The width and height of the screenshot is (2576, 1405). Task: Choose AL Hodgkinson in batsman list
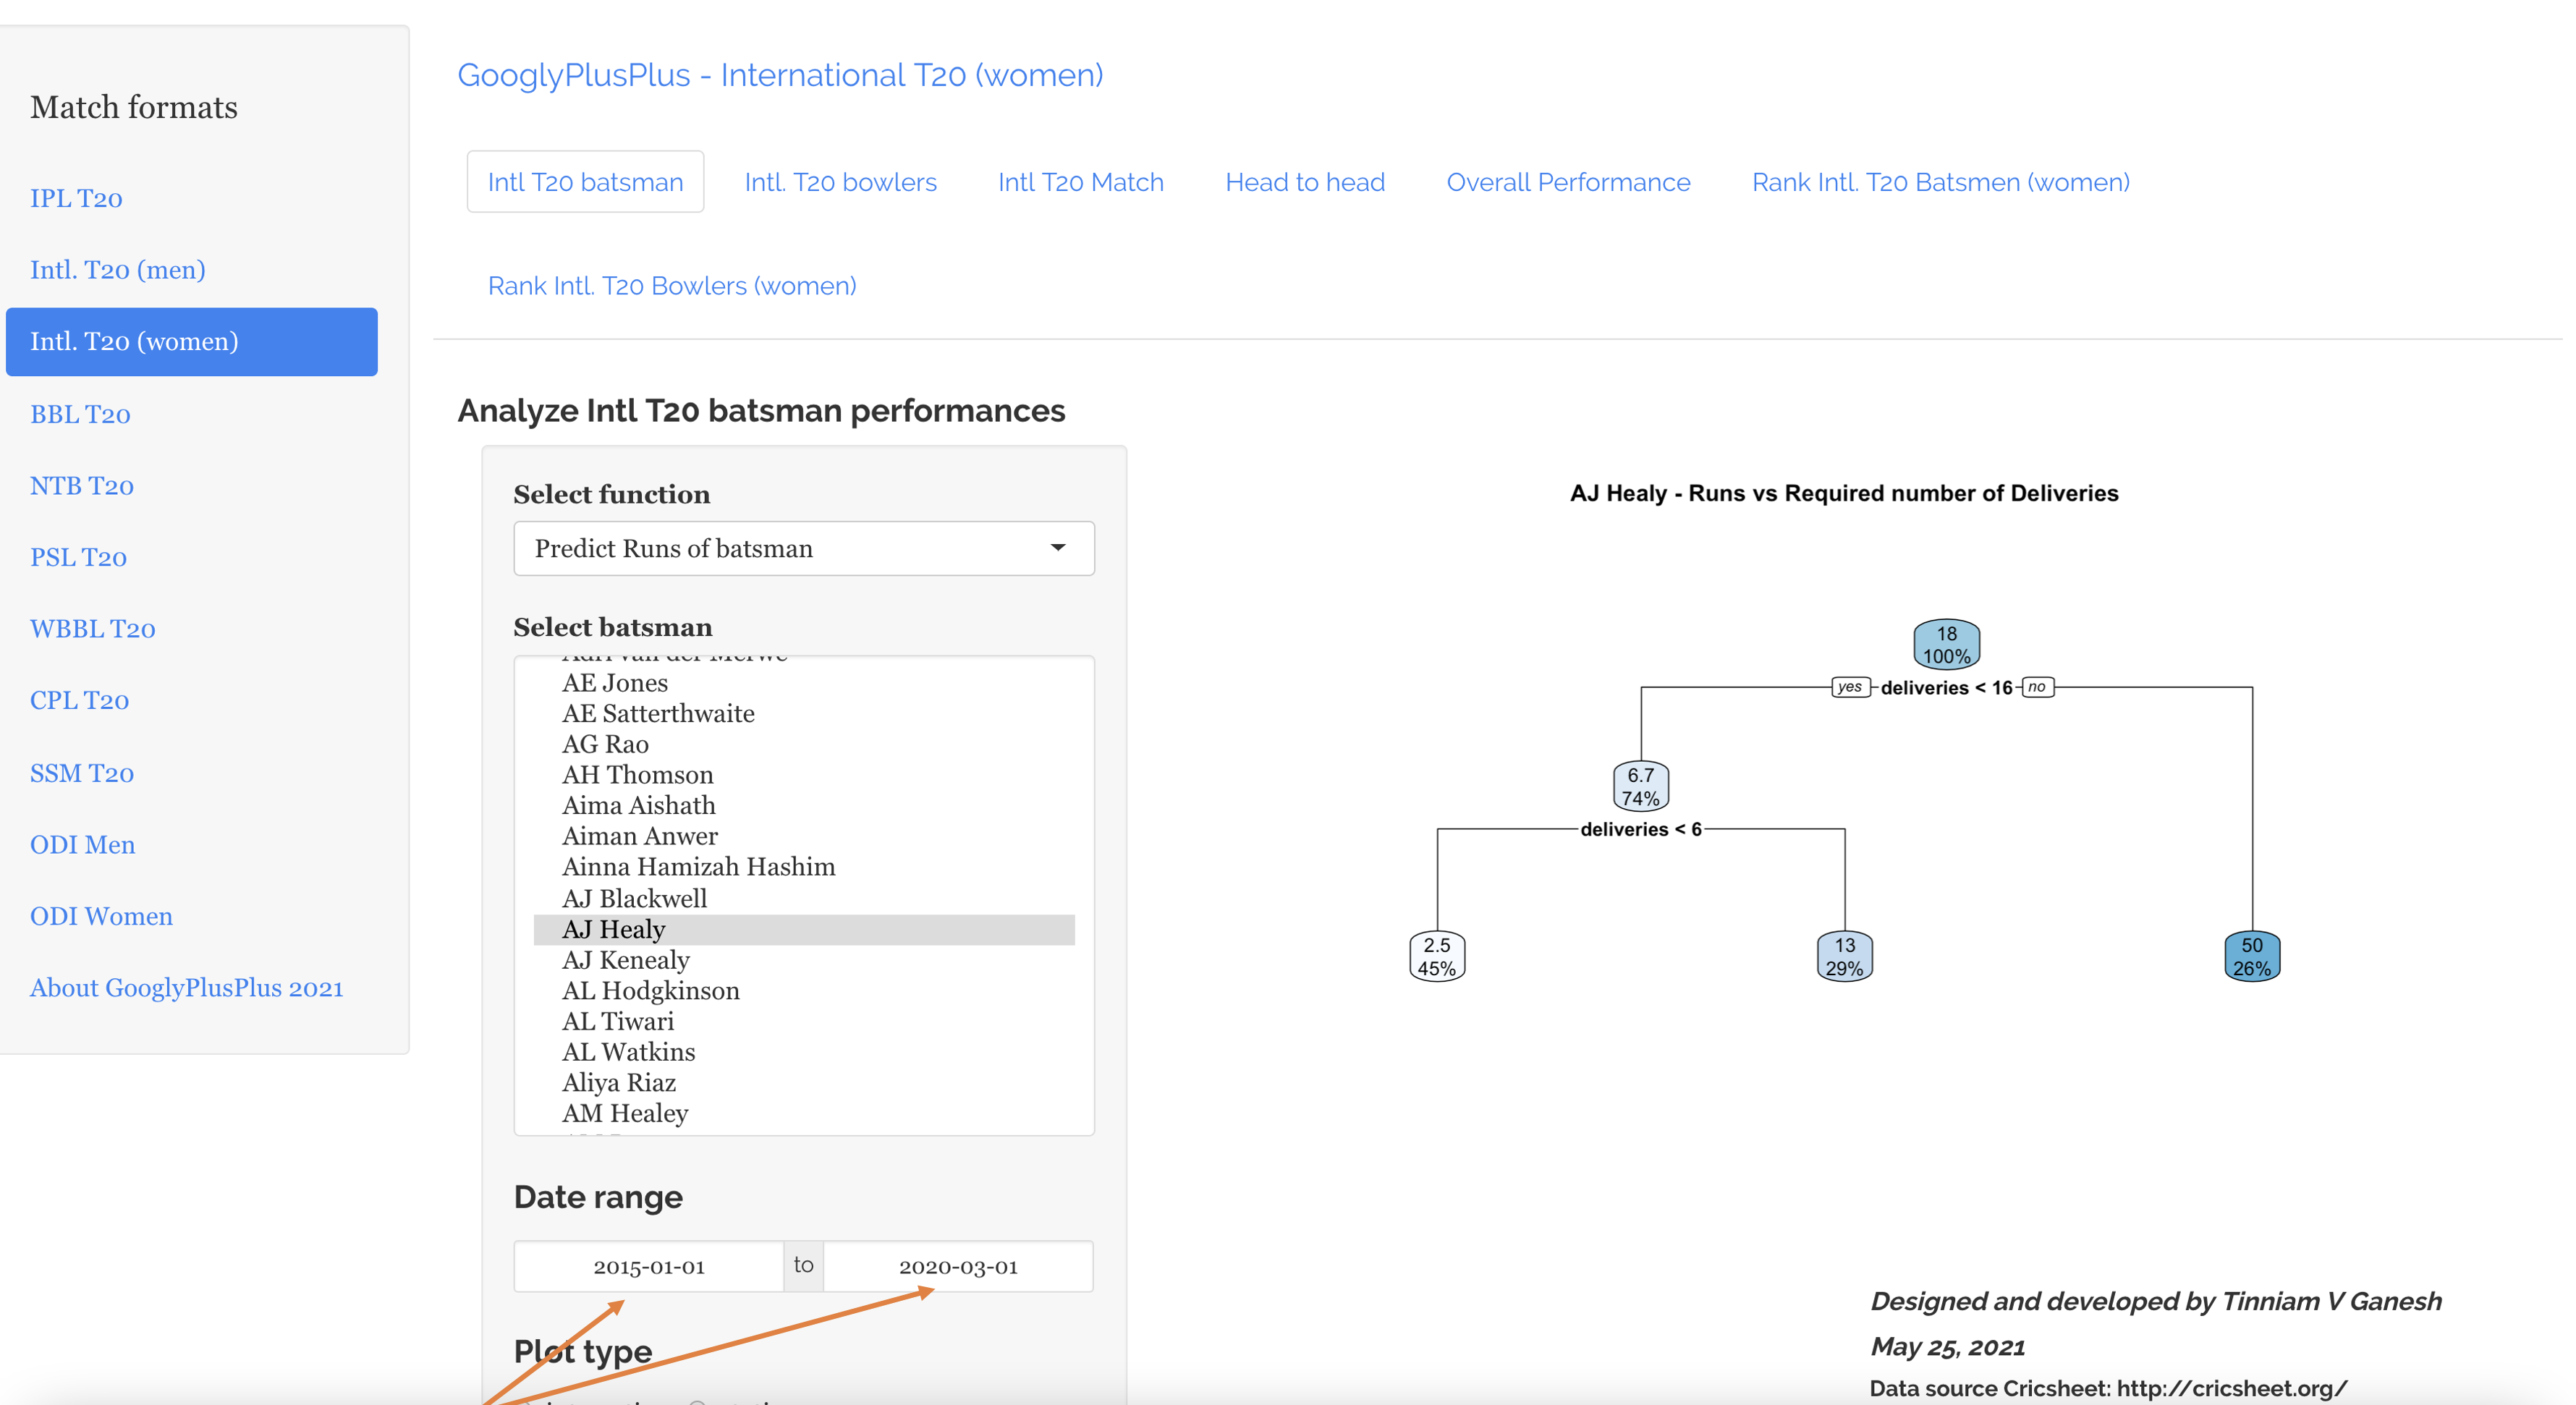pyautogui.click(x=650, y=990)
